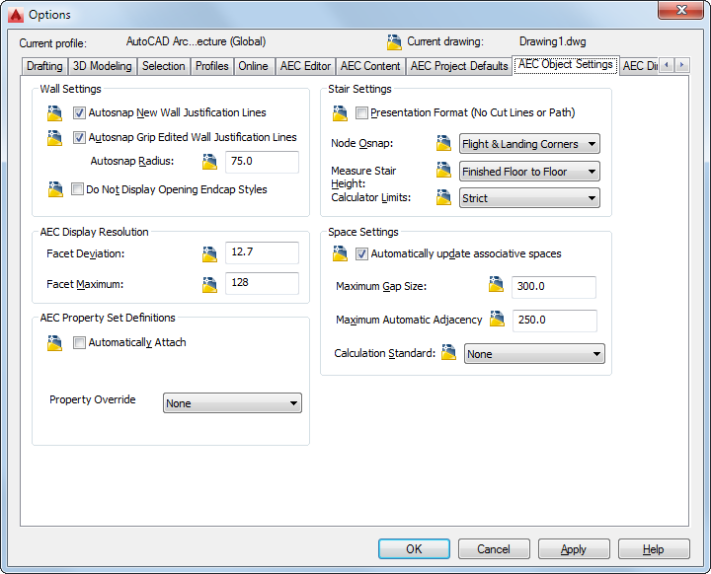Viewport: 711px width, 574px height.
Task: Enable Do Not Display Opening Endcap Styles
Action: click(x=78, y=189)
